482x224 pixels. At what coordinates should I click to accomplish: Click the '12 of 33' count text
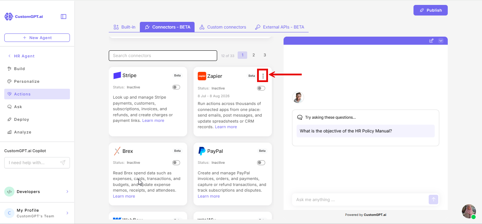[x=227, y=56]
